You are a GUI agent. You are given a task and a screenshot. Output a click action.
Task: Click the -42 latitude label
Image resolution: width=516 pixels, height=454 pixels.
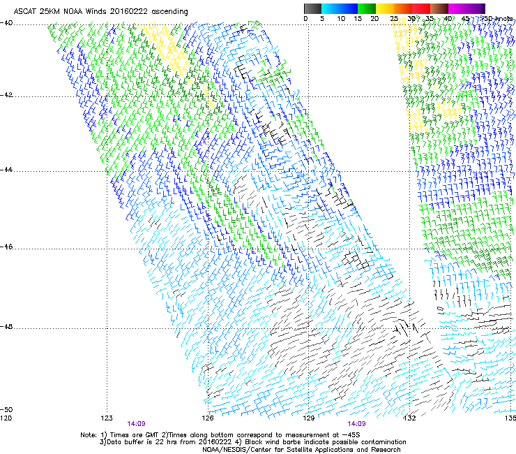click(6, 95)
